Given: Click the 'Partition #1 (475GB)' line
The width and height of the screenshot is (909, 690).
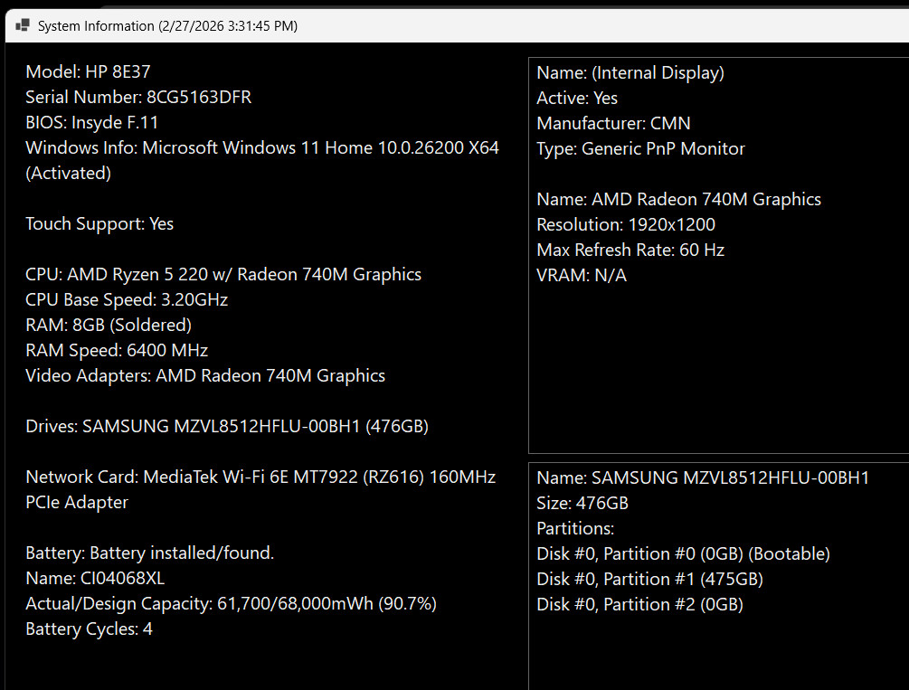Looking at the screenshot, I should [649, 580].
